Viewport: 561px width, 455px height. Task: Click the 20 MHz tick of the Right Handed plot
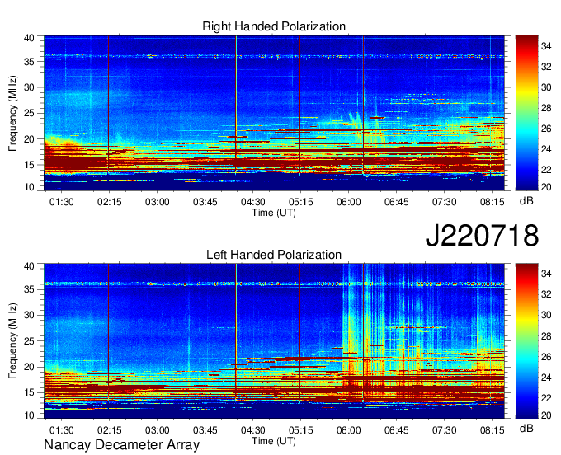29,139
